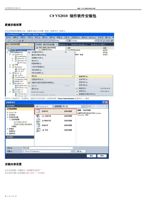
Task: Open the 生成(B) menu
Action: [37, 37]
